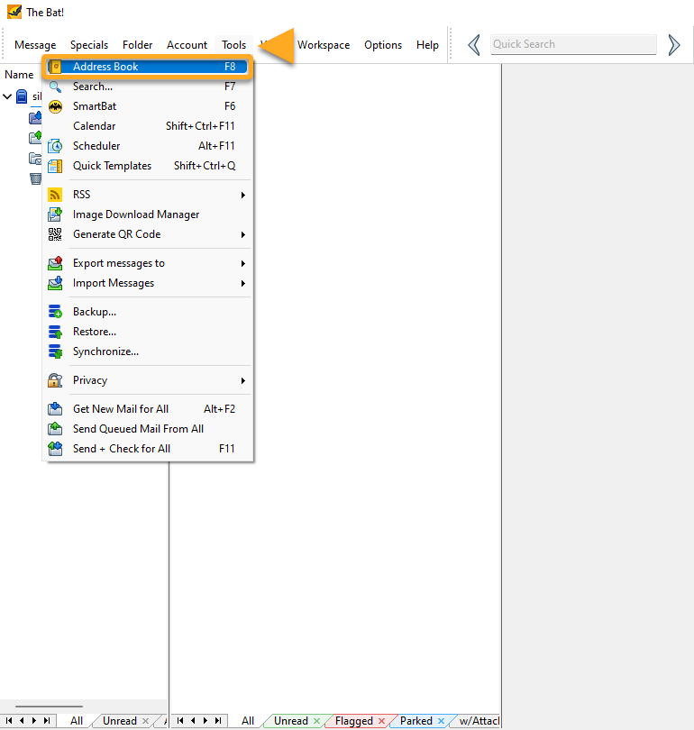This screenshot has height=730, width=694.
Task: Click the Privacy padlock icon
Action: pos(56,380)
